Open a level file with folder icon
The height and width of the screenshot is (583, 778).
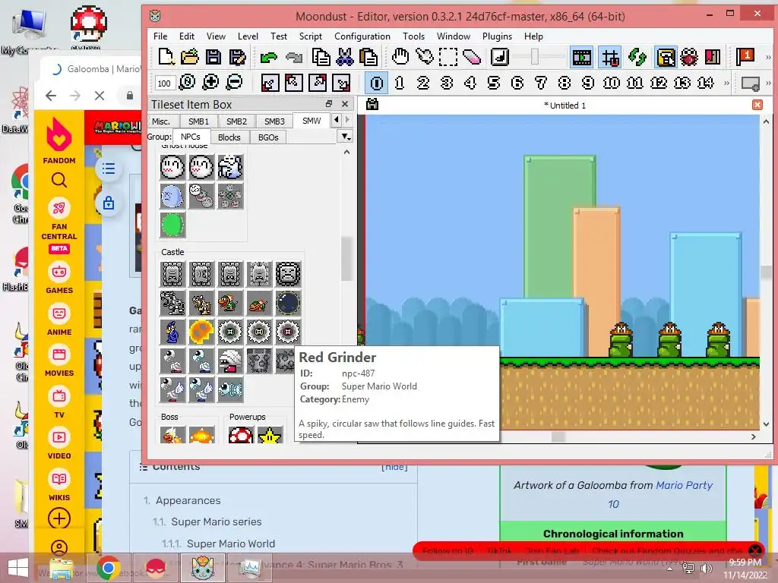tap(189, 57)
